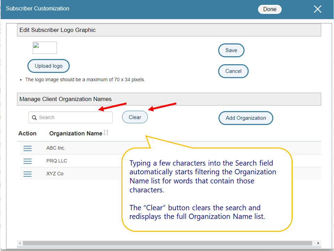
Task: Focus the organization Search field
Action: 73,117
